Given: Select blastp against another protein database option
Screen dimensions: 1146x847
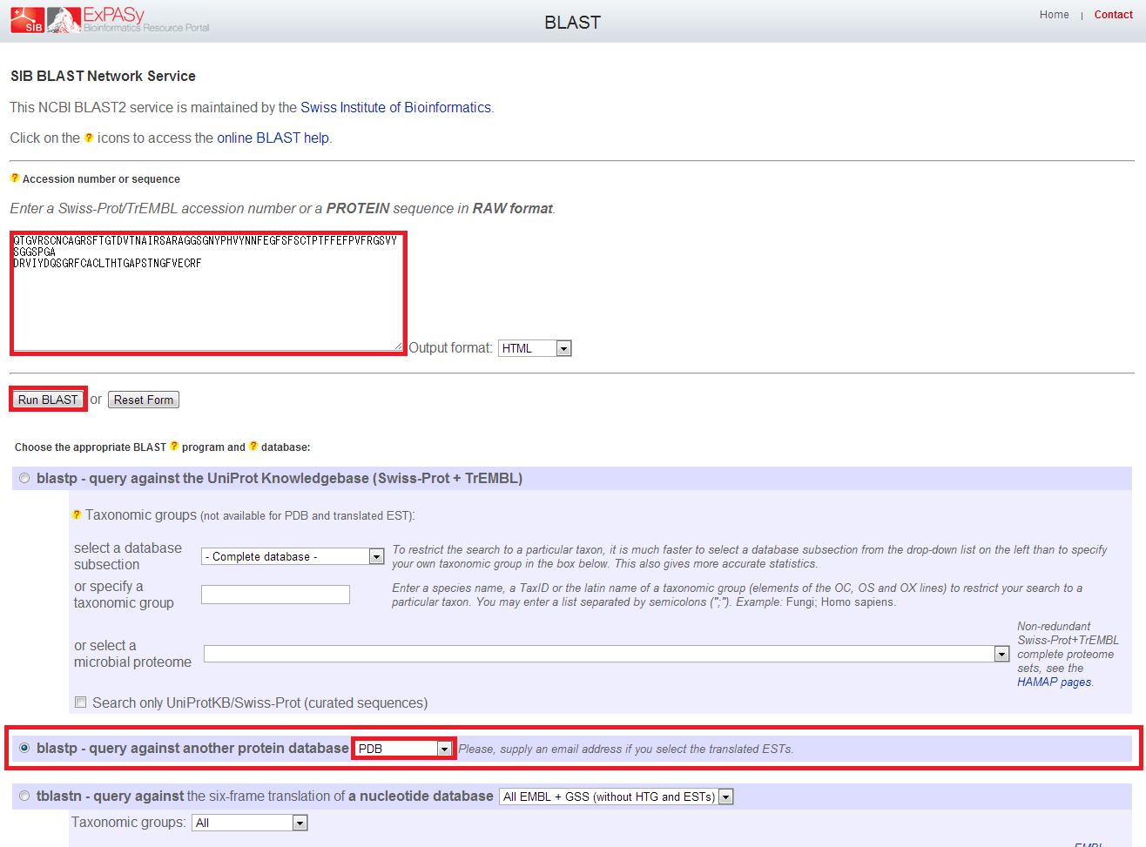Looking at the screenshot, I should click(x=24, y=748).
